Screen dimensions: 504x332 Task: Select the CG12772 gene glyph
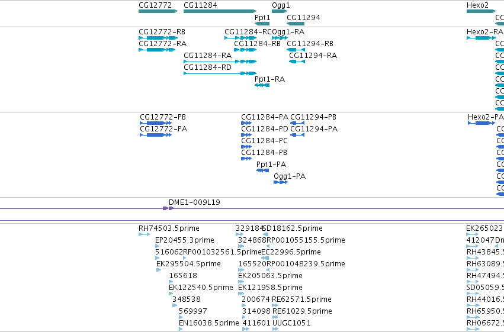tap(158, 11)
